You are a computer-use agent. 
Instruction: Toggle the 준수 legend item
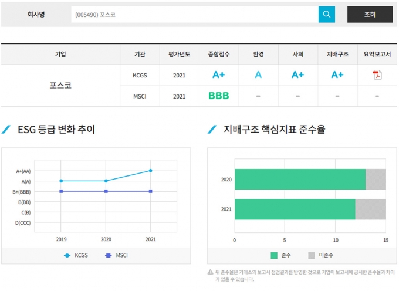click(281, 255)
